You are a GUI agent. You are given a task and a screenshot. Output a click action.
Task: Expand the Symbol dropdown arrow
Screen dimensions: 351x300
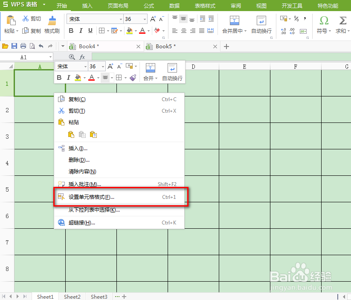330,31
